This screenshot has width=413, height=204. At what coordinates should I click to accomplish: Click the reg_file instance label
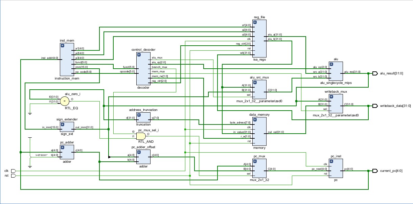(x=259, y=17)
